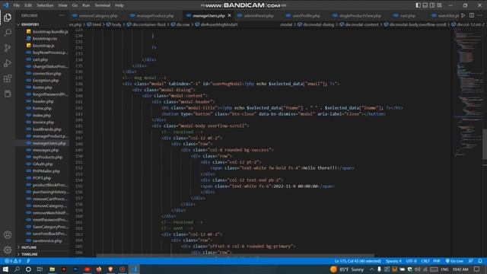487x274 pixels.
Task: Open the File menu
Action: pyautogui.click(x=17, y=5)
